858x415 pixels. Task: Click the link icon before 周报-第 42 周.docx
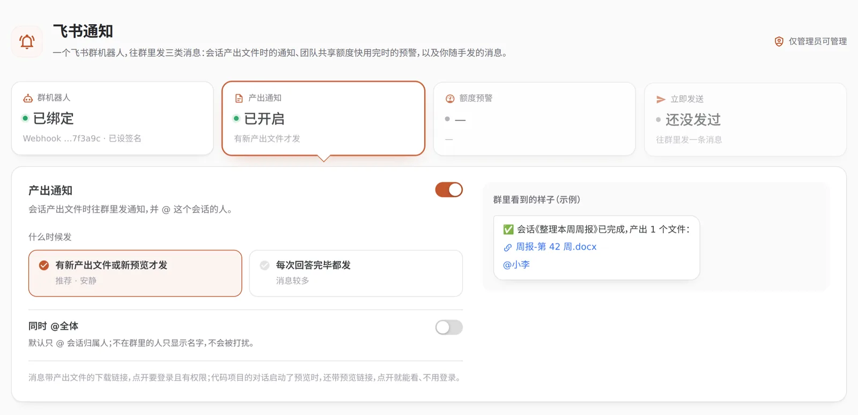click(x=507, y=247)
